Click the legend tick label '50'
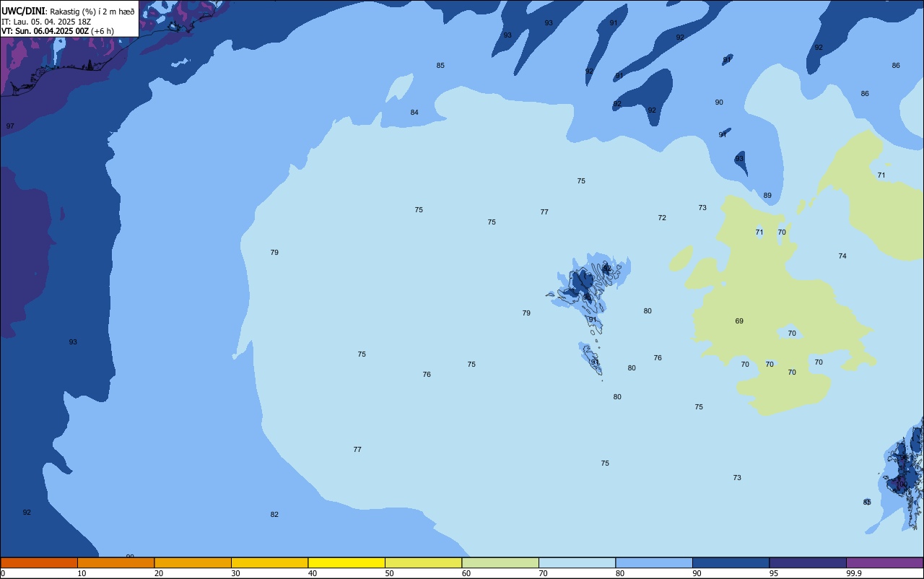Screen dimensions: 924x579 point(389,573)
